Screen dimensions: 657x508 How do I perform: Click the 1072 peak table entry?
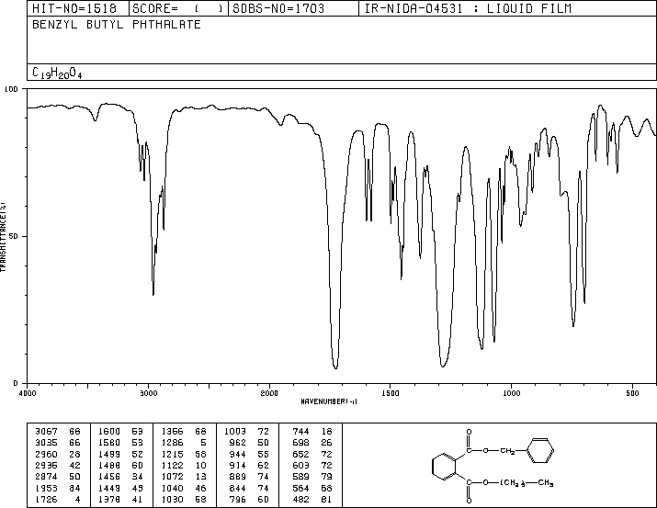click(x=184, y=477)
